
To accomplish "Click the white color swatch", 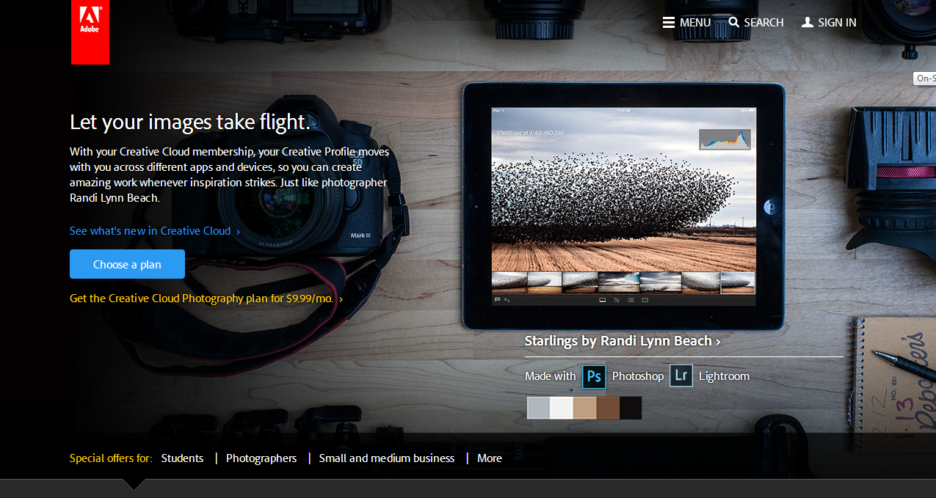I will 562,408.
